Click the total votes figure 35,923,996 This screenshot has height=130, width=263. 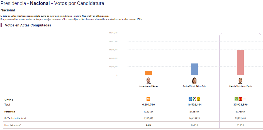[x=240, y=105]
